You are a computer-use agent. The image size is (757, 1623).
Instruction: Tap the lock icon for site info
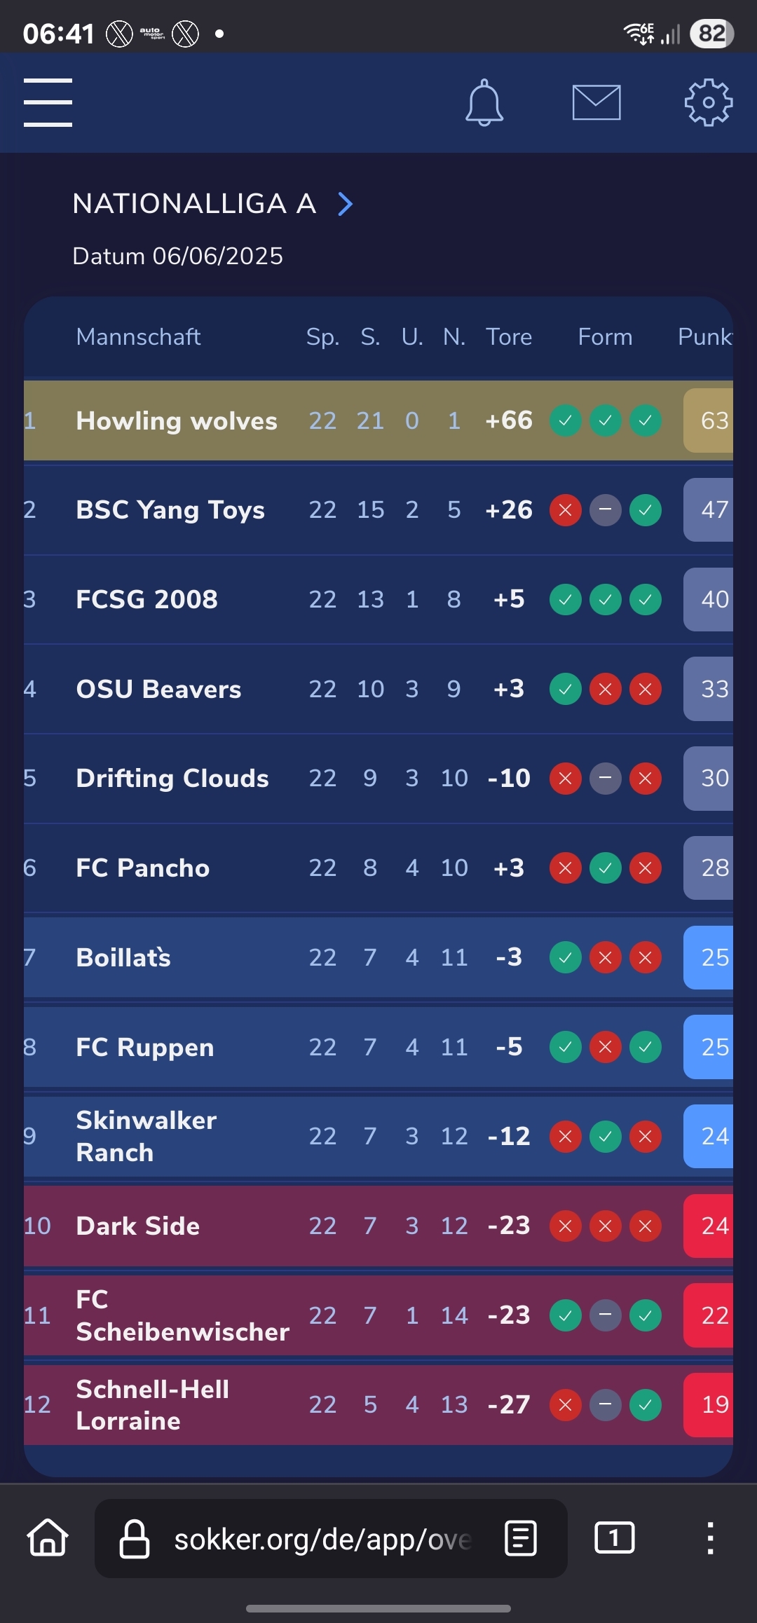pos(135,1539)
